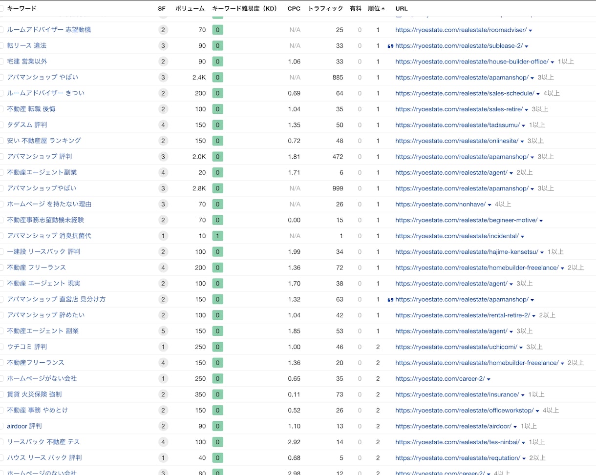Open keyword アパマンショップ 辞めたい
Image resolution: width=596 pixels, height=475 pixels.
46,315
